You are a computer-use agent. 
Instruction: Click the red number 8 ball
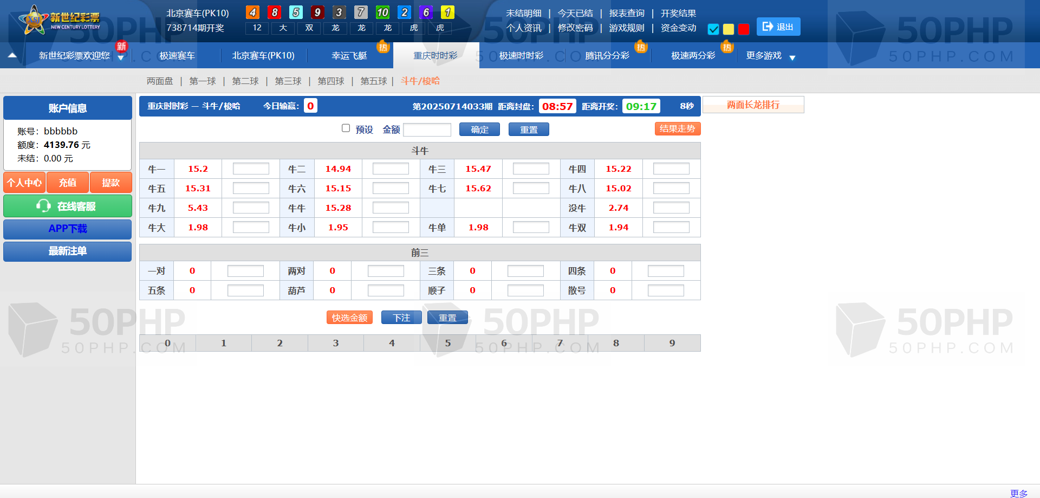[x=274, y=12]
